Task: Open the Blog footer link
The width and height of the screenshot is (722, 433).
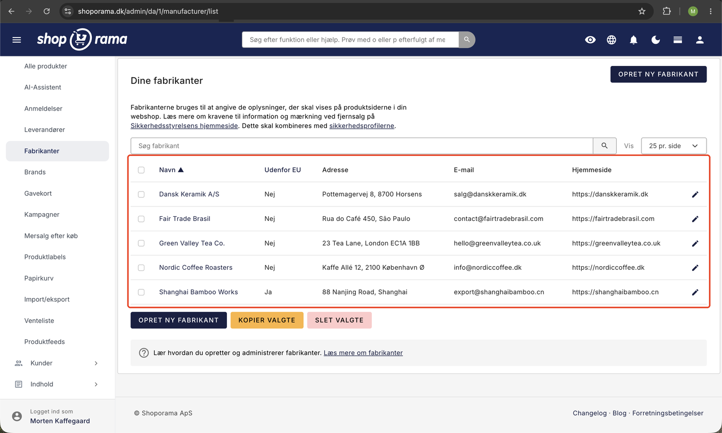Action: pyautogui.click(x=619, y=413)
